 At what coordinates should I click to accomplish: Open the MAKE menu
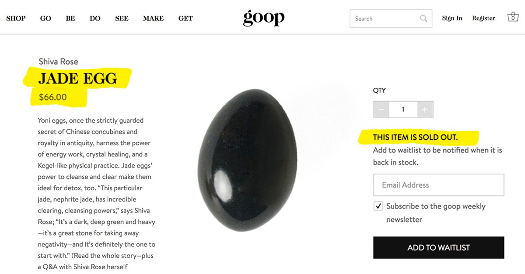[x=153, y=18]
